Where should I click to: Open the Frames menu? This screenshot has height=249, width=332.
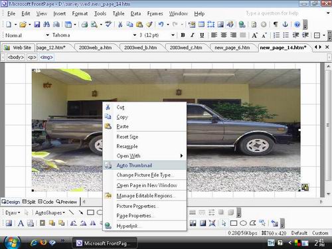155,14
